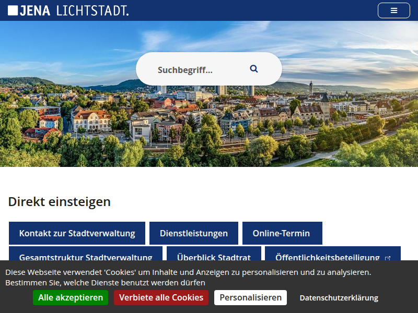Open the hamburger navigation menu

pyautogui.click(x=393, y=10)
